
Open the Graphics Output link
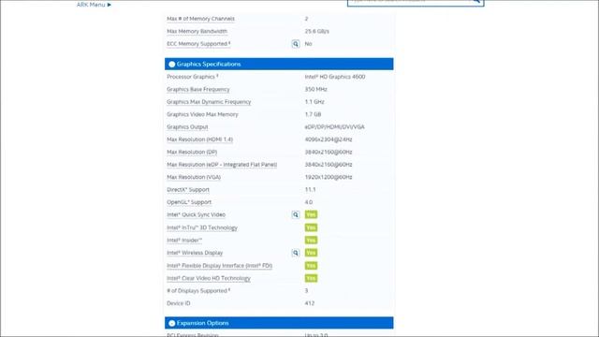pyautogui.click(x=187, y=127)
